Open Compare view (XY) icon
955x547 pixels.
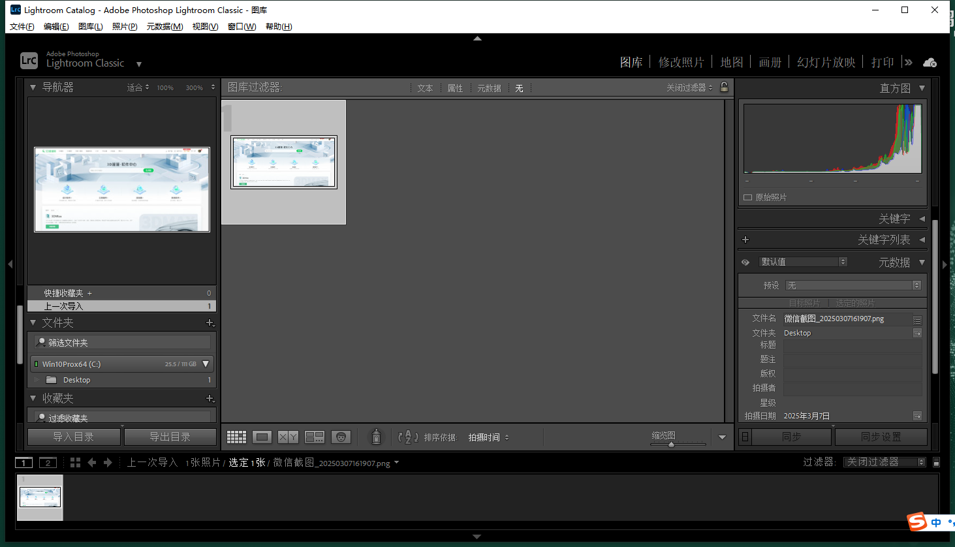click(x=288, y=437)
